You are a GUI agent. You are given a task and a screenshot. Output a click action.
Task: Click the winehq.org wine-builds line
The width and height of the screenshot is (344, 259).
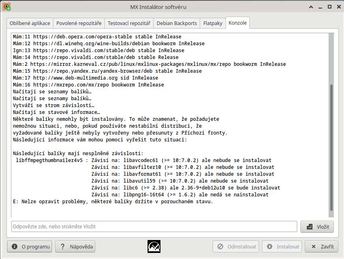click(109, 43)
